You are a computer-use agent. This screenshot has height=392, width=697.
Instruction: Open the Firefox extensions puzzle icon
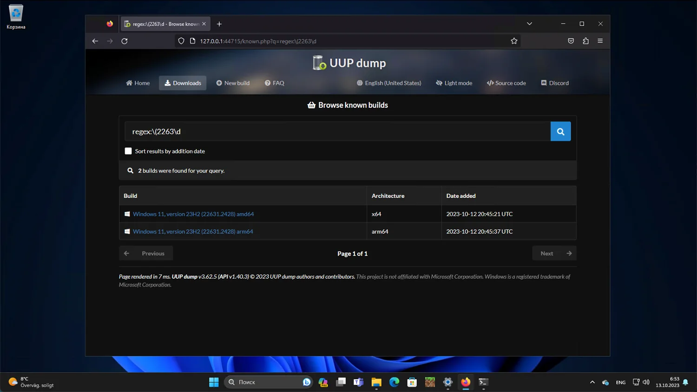point(585,41)
